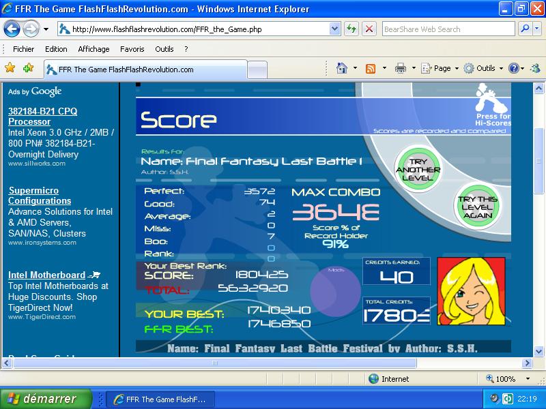Open the Page toolbar menu
The height and width of the screenshot is (409, 546).
440,68
